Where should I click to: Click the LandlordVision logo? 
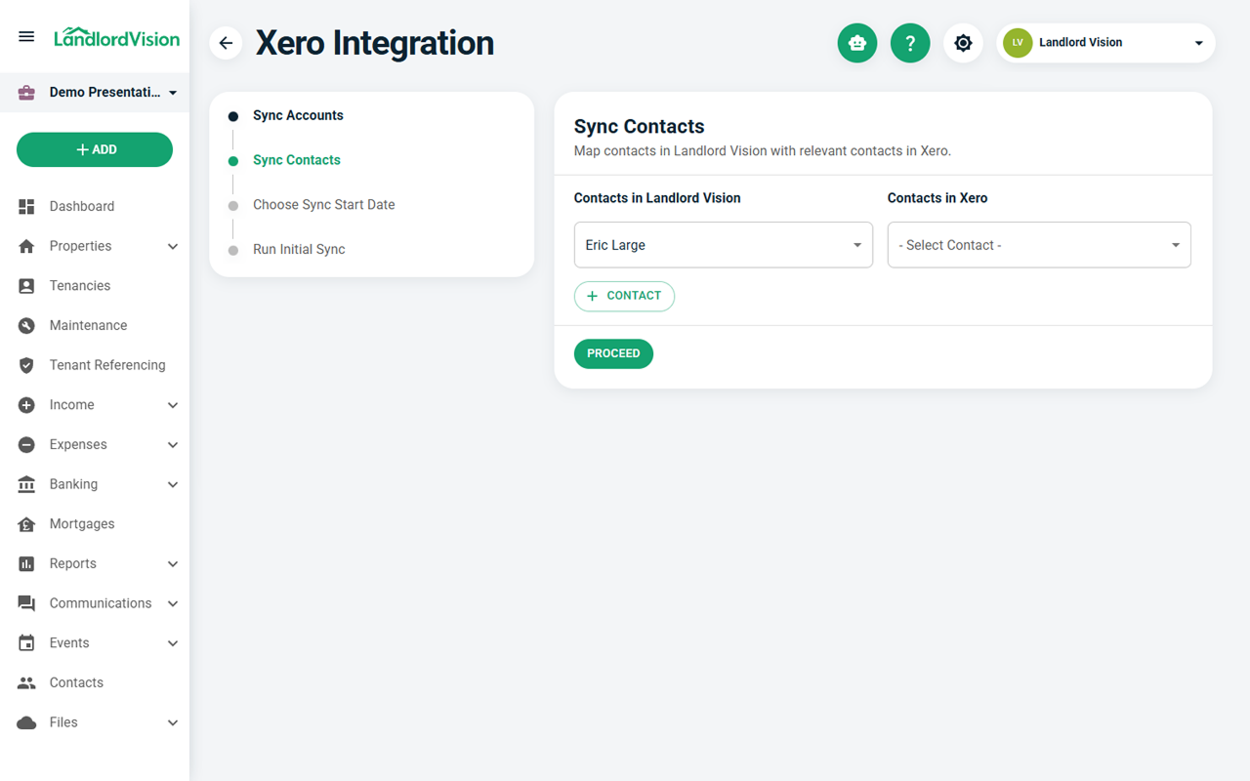coord(116,37)
